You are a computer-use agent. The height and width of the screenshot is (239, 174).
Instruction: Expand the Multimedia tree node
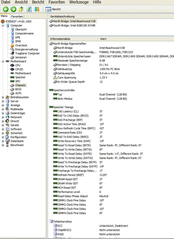[x=3, y=109]
